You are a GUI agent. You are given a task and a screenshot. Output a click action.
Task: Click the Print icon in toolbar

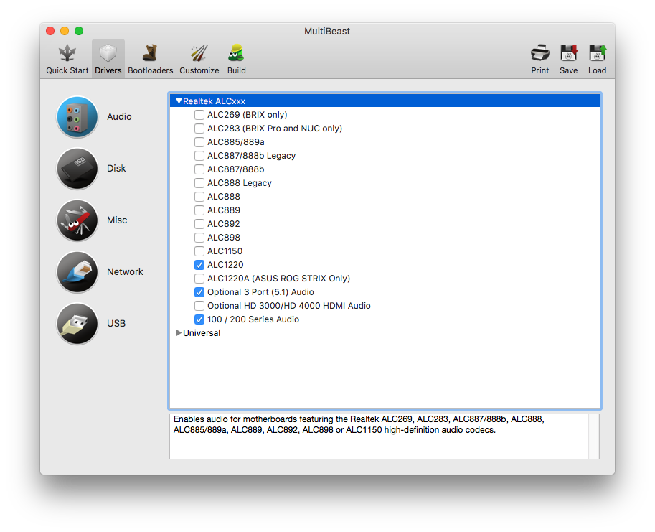[540, 54]
